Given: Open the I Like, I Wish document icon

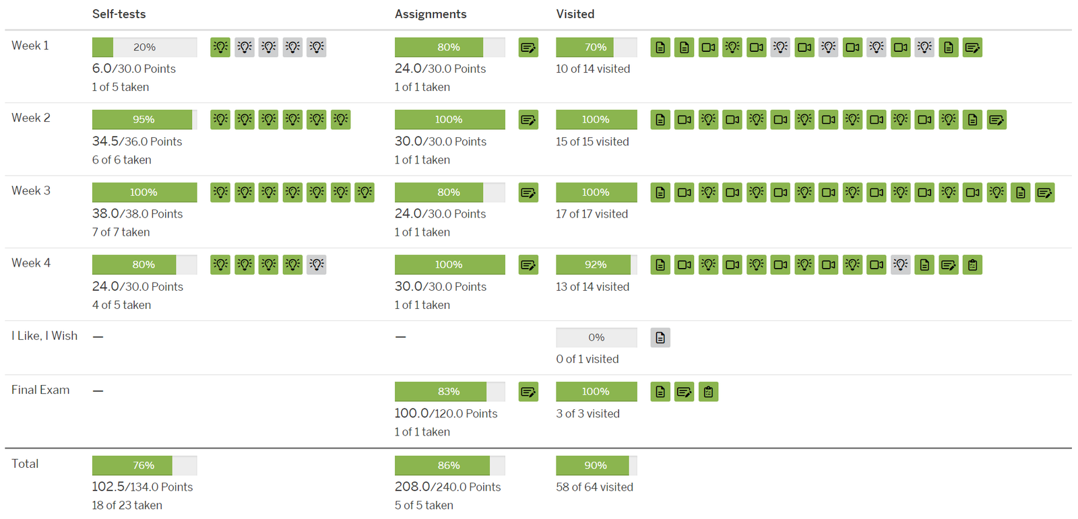Looking at the screenshot, I should pos(660,337).
